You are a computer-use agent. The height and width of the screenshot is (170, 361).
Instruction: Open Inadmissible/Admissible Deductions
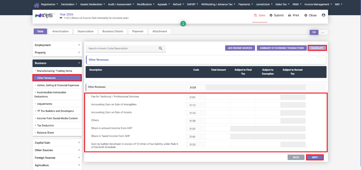[x=57, y=95]
